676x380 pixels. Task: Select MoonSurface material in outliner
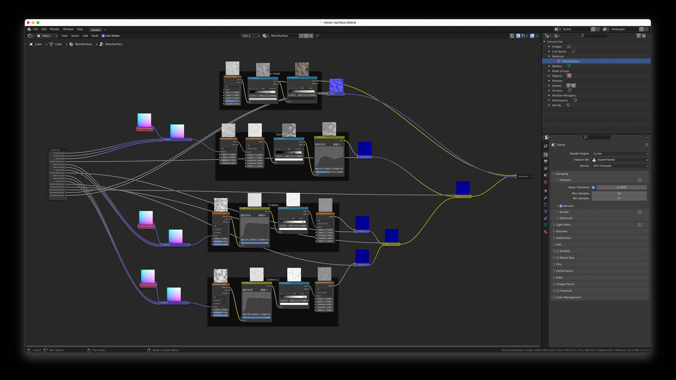[x=570, y=61]
